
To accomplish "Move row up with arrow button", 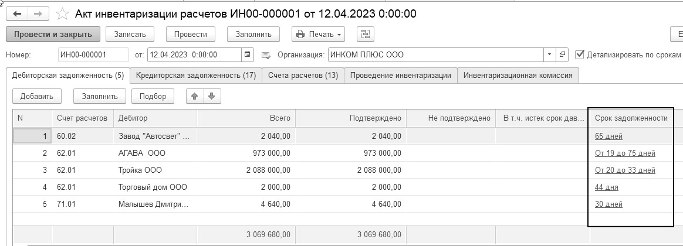I will pos(195,96).
